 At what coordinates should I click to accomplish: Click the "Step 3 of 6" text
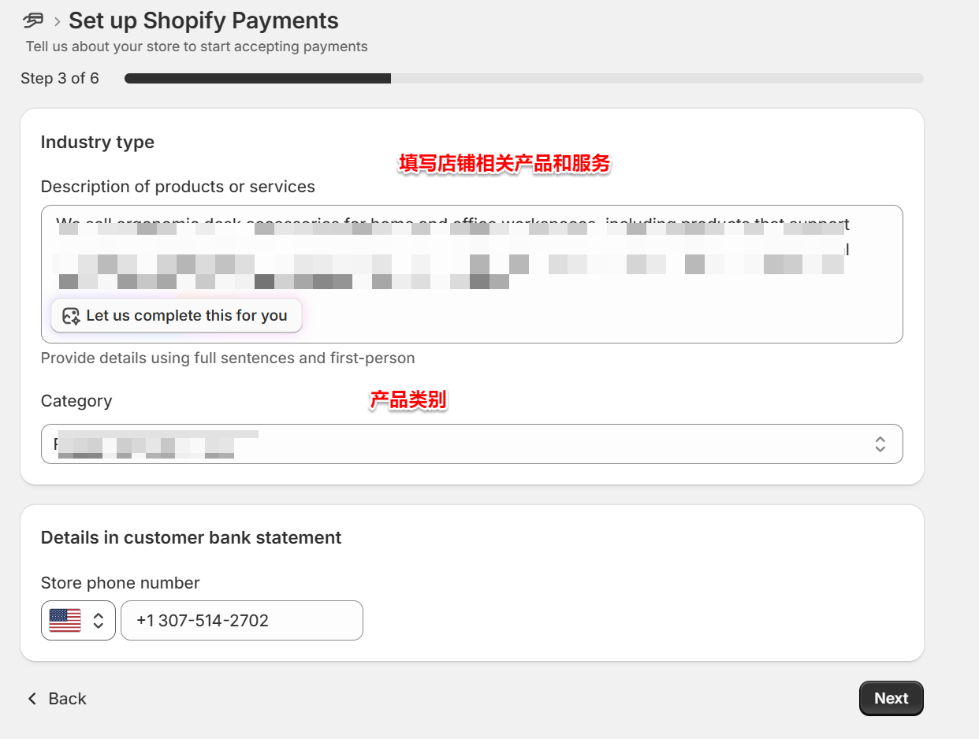[60, 79]
